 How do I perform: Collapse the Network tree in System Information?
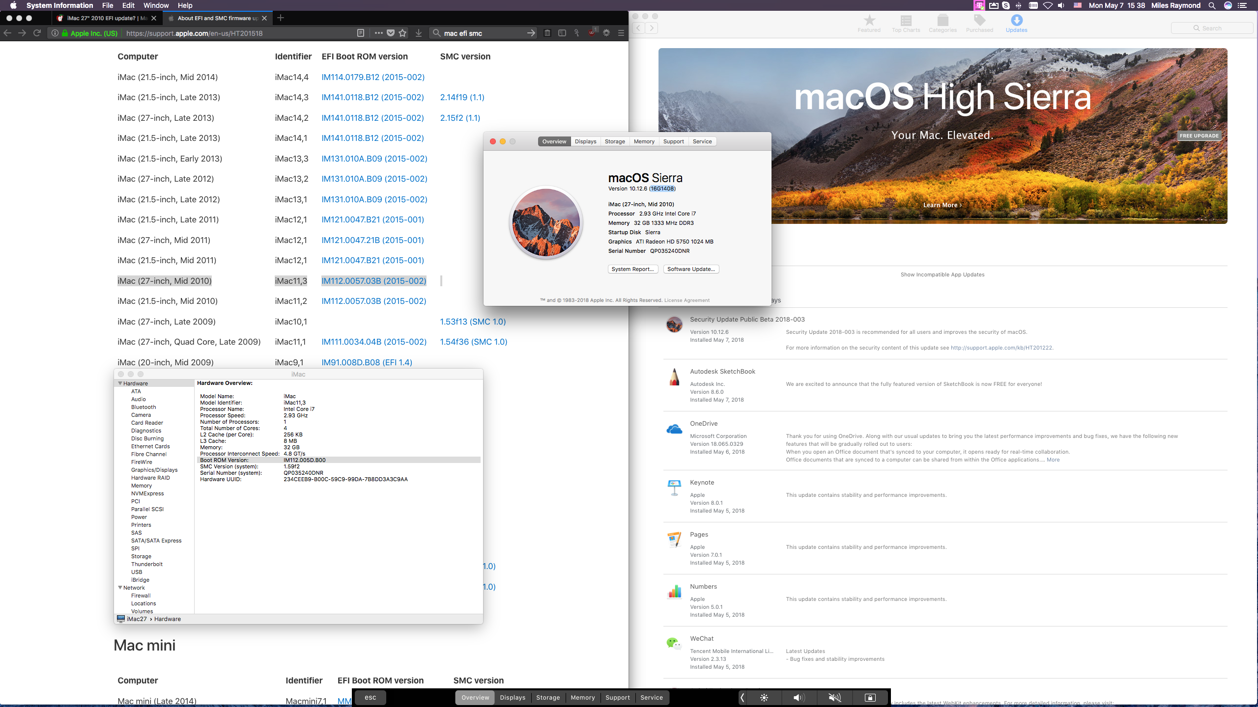pyautogui.click(x=120, y=587)
